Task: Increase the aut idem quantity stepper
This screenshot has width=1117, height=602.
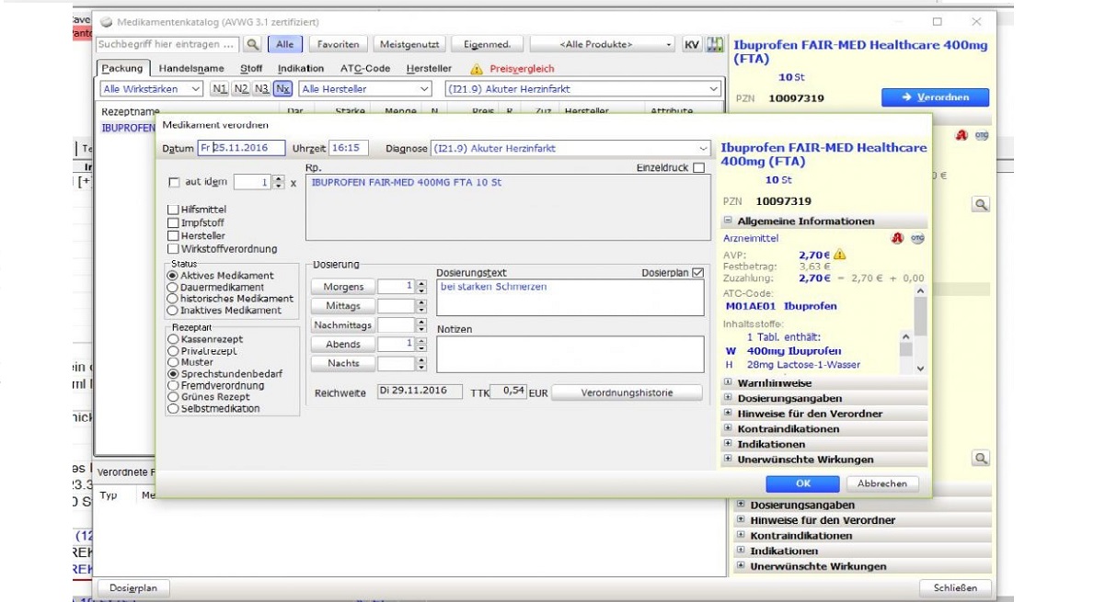Action: [x=279, y=179]
